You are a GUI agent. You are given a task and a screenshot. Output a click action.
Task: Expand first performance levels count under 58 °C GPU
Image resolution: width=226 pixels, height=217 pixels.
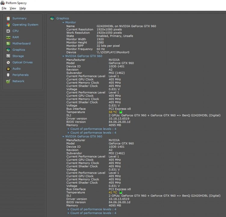68,129
